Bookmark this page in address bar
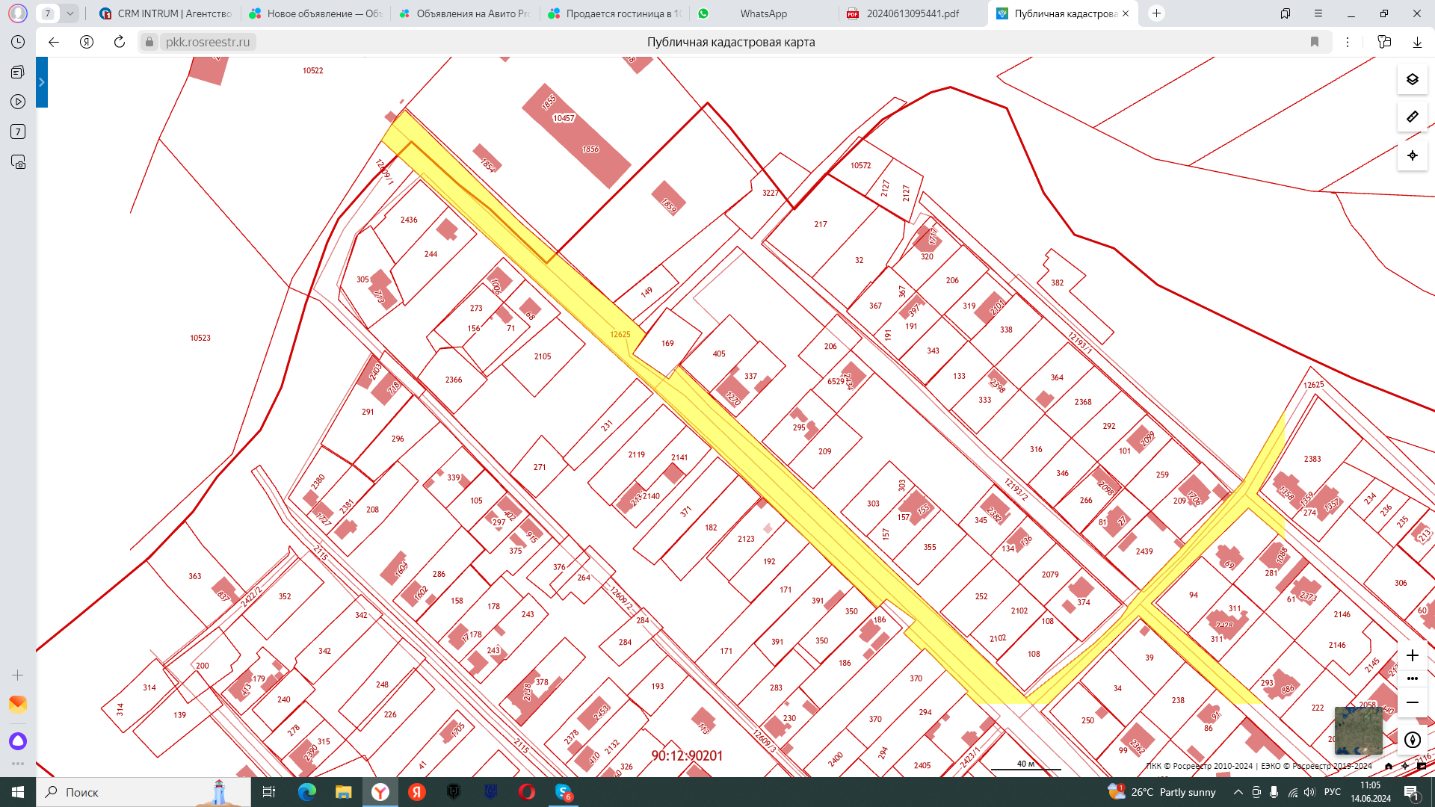 tap(1315, 42)
